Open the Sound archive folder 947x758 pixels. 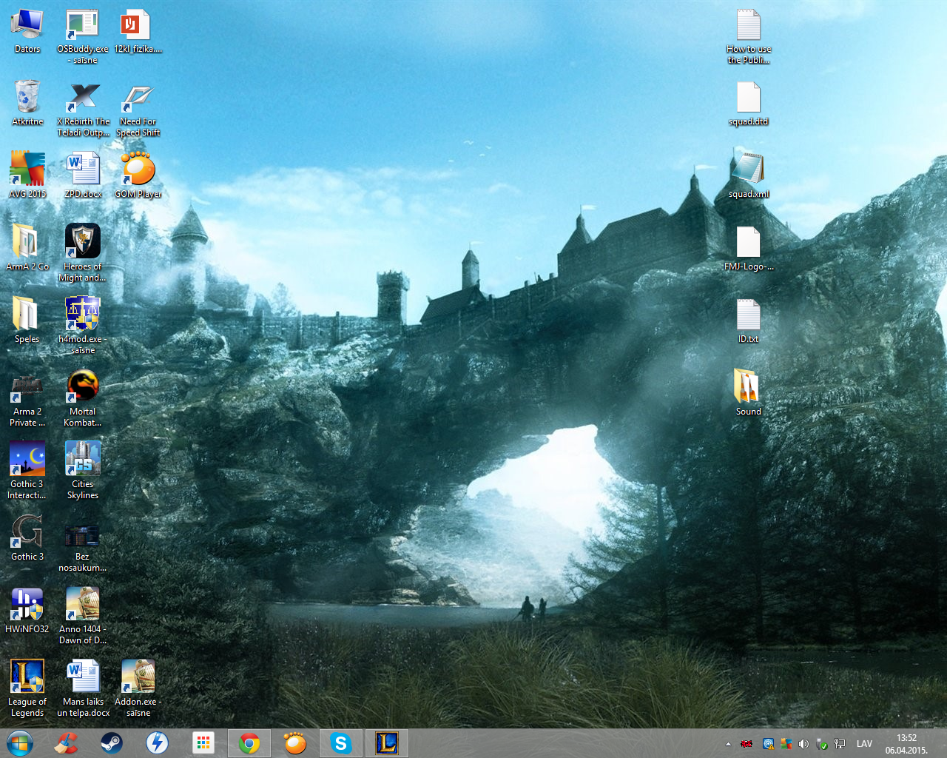(x=749, y=392)
